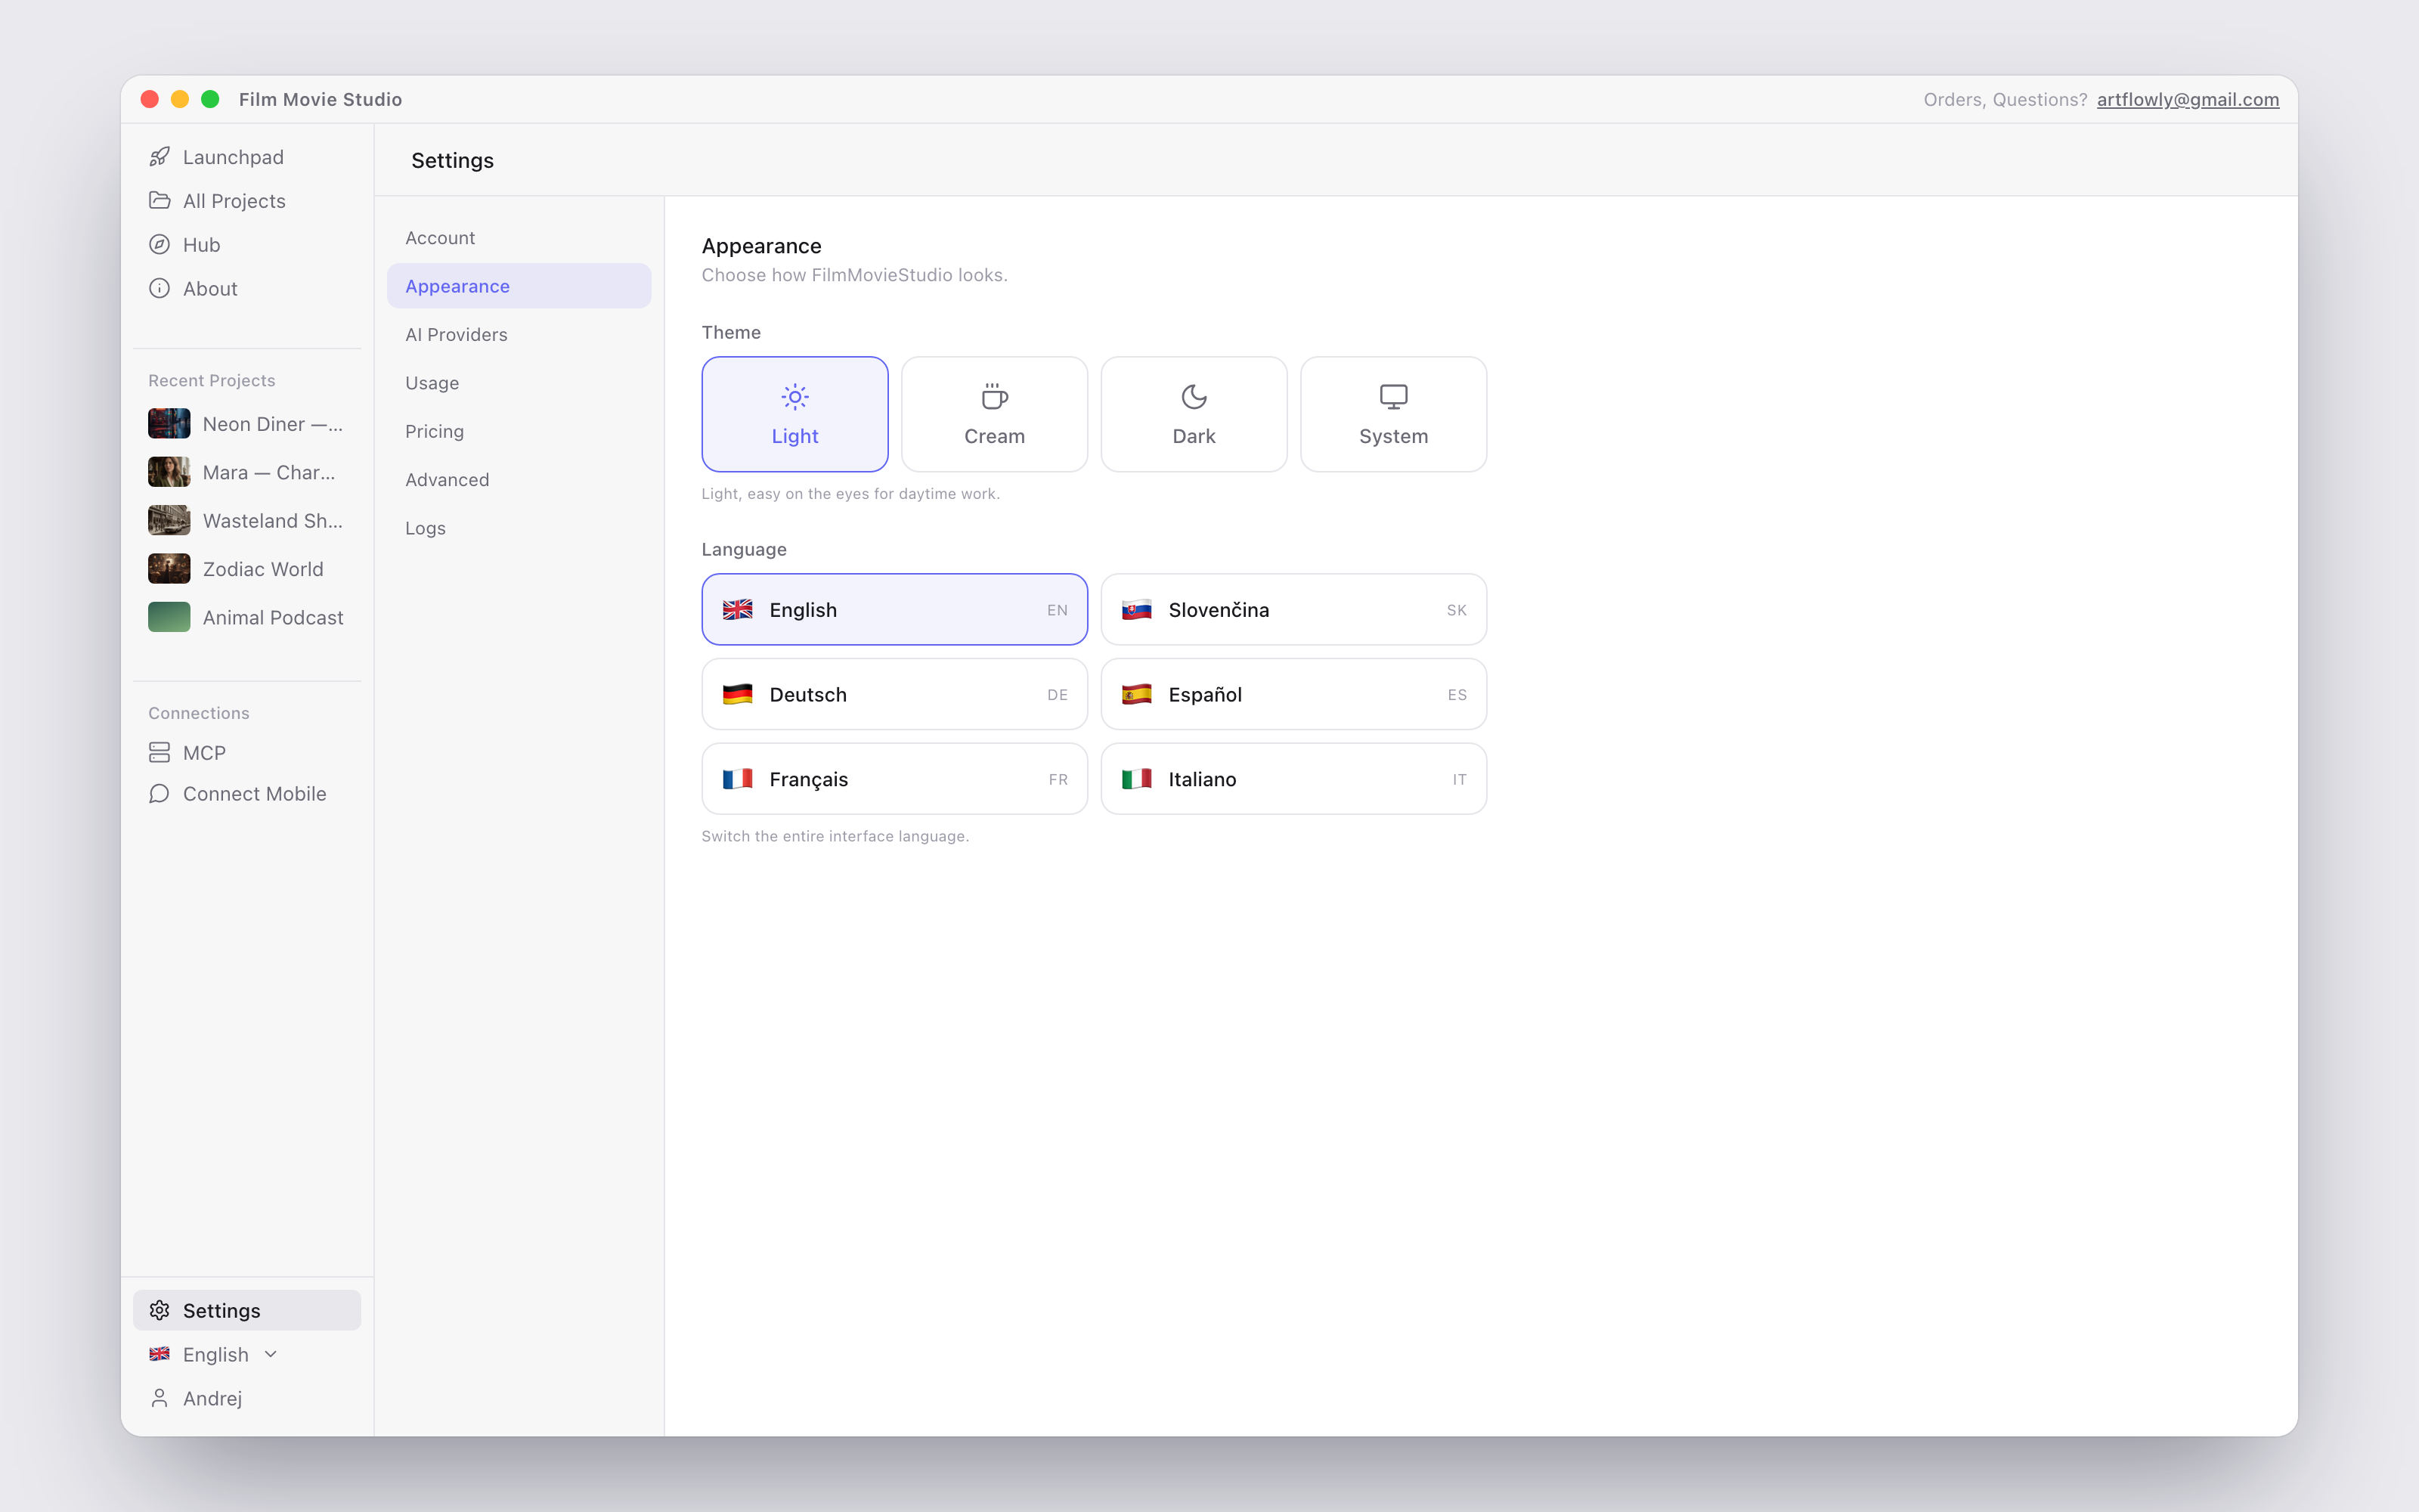The height and width of the screenshot is (1512, 2419).
Task: Pick Français as the language
Action: point(894,779)
